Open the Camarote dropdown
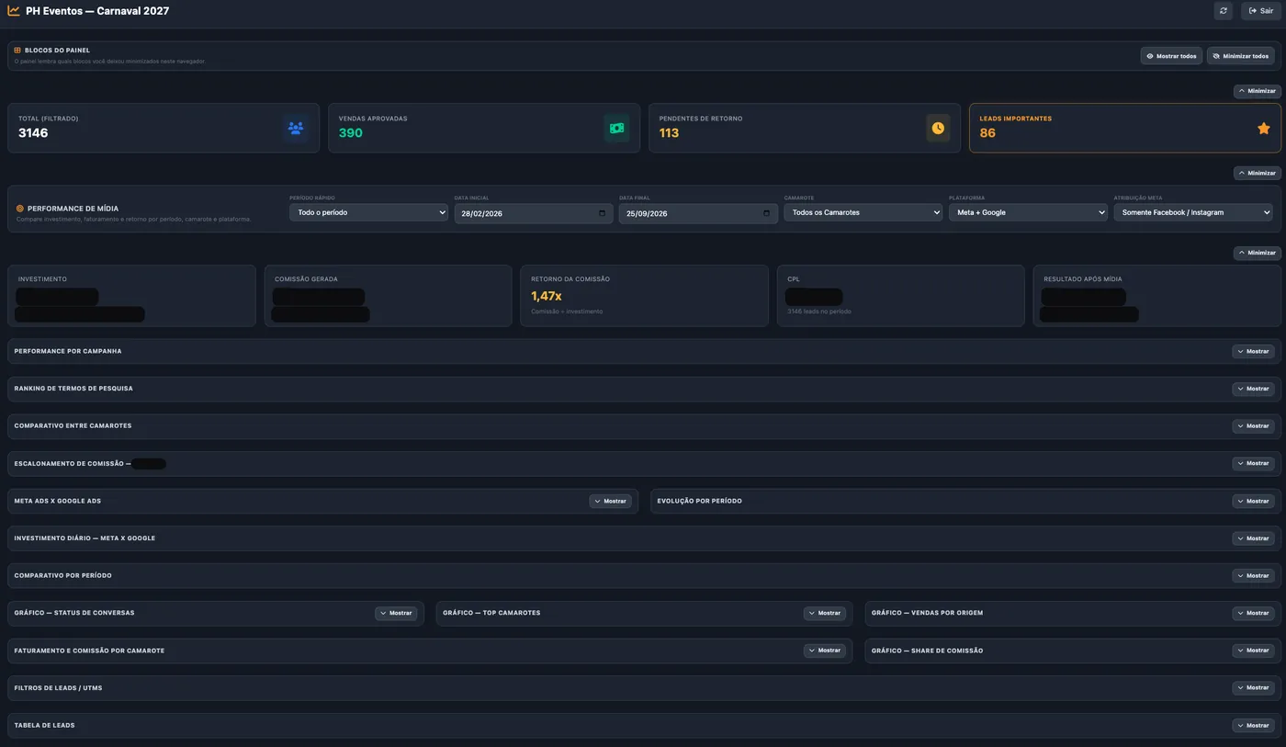Screen dimensions: 1286x747 pyautogui.click(x=863, y=212)
